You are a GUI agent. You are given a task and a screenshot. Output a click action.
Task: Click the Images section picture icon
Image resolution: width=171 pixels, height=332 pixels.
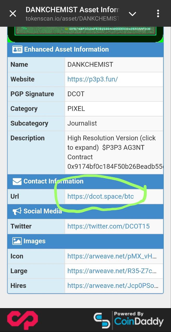point(17,241)
